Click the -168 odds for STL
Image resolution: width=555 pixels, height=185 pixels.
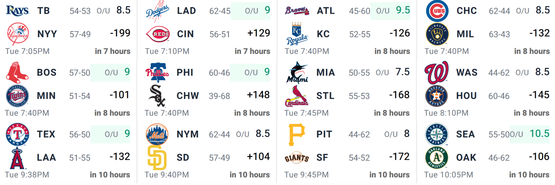(399, 95)
